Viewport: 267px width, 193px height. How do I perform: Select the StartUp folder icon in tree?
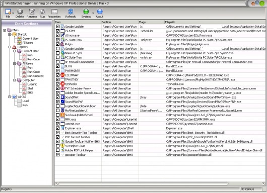[x=14, y=34]
